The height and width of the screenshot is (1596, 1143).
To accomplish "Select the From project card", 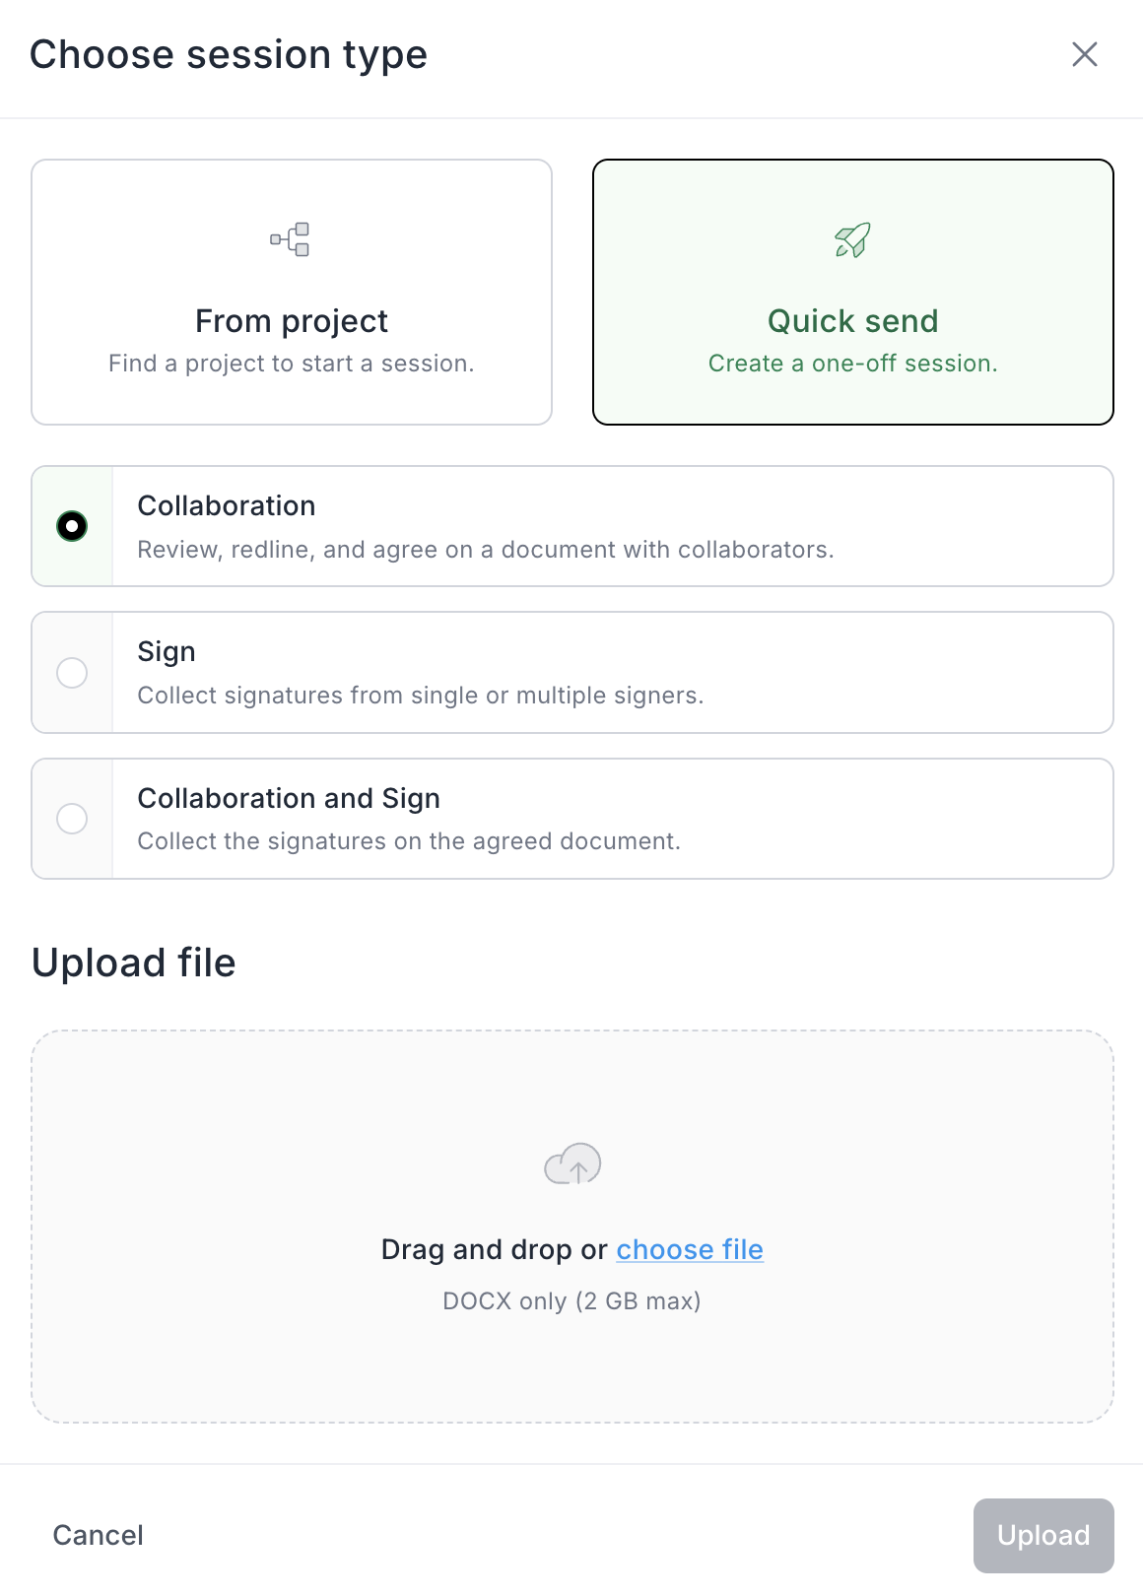I will click(292, 292).
